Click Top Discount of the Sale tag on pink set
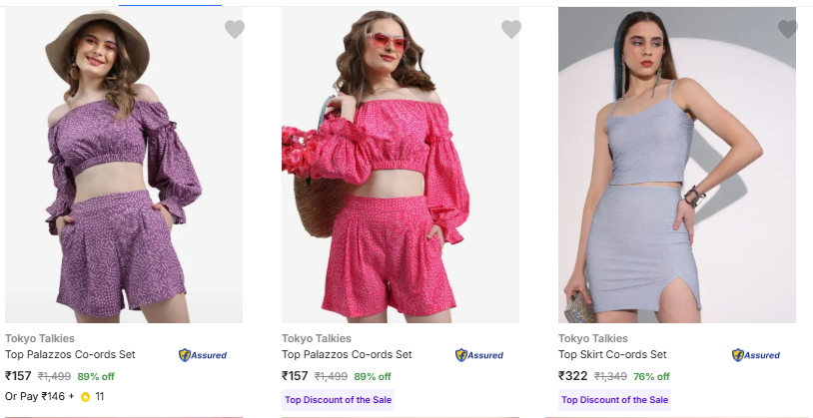 coord(338,400)
